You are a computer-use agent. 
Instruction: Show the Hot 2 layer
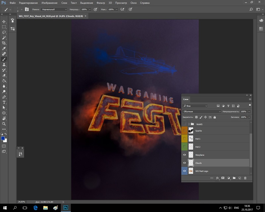coord(185,147)
